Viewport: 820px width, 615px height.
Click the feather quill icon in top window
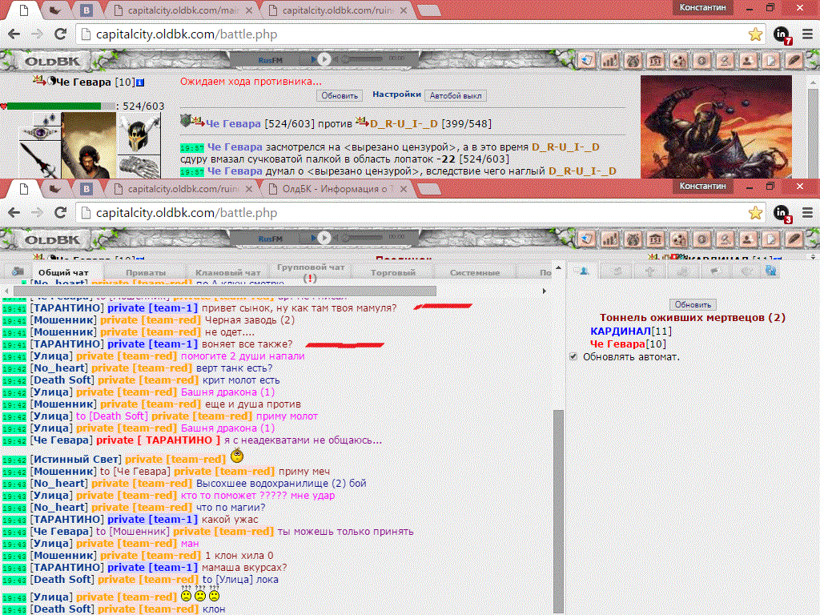coord(794,61)
